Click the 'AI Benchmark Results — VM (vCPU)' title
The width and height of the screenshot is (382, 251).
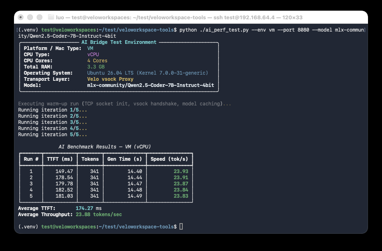105,147
